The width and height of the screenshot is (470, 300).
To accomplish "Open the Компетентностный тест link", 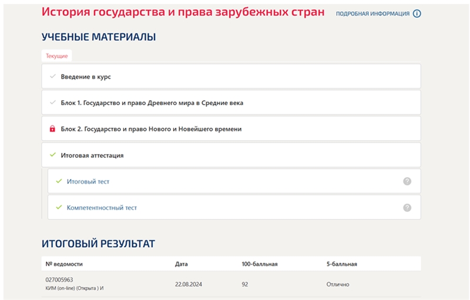I will [x=102, y=208].
